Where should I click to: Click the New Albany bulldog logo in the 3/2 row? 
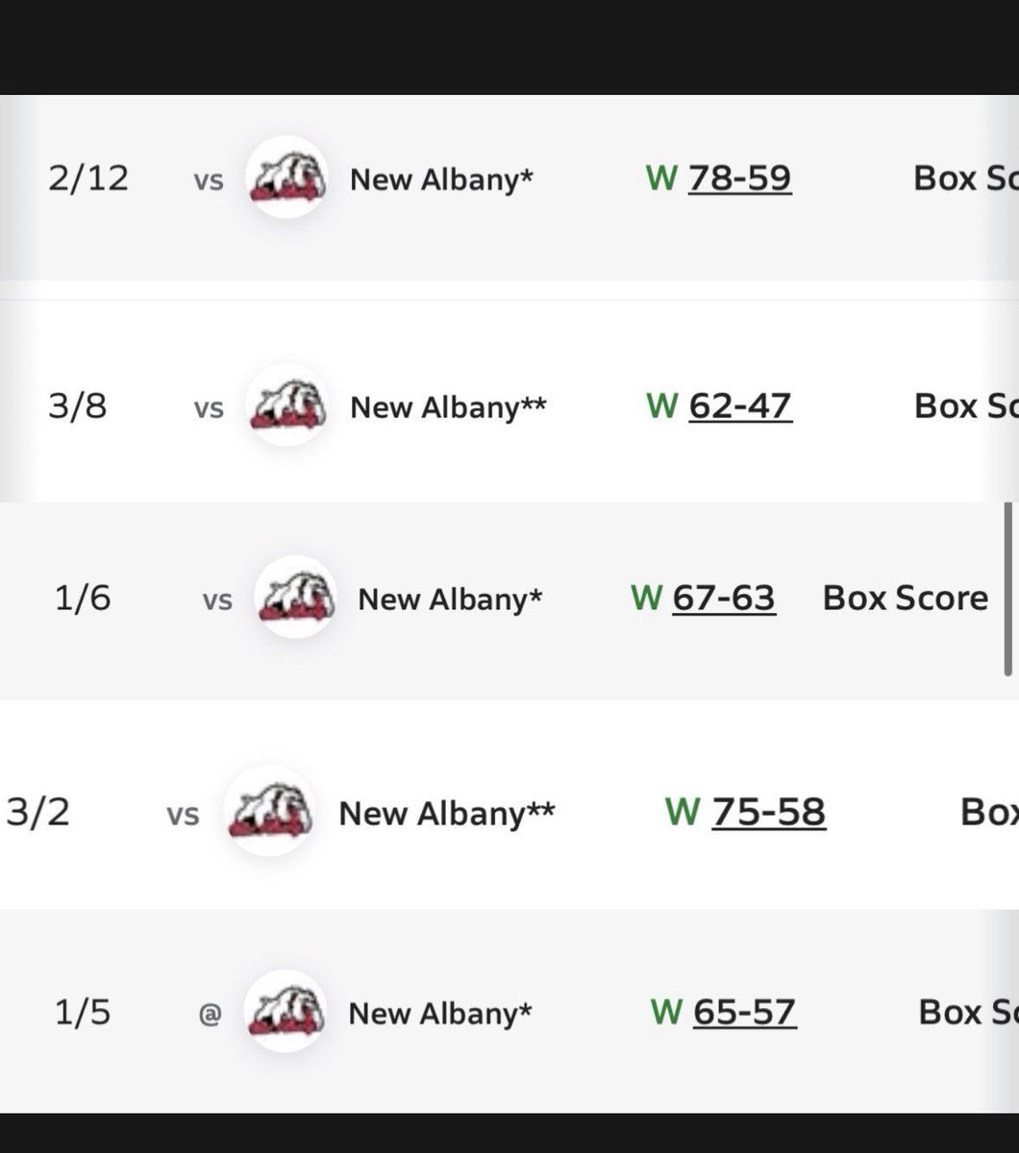270,812
